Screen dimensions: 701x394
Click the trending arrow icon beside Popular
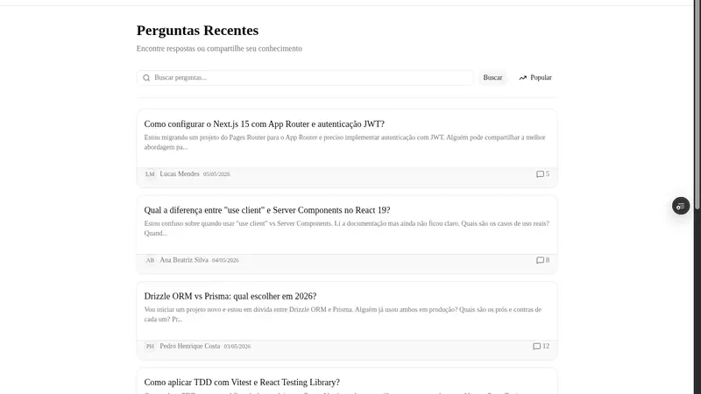pos(522,78)
